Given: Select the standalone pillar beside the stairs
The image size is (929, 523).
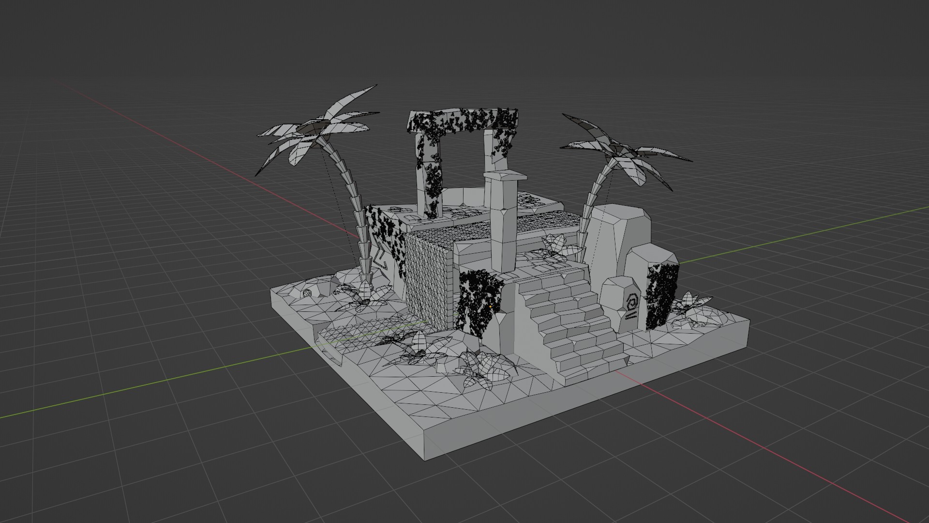Looking at the screenshot, I should [504, 223].
